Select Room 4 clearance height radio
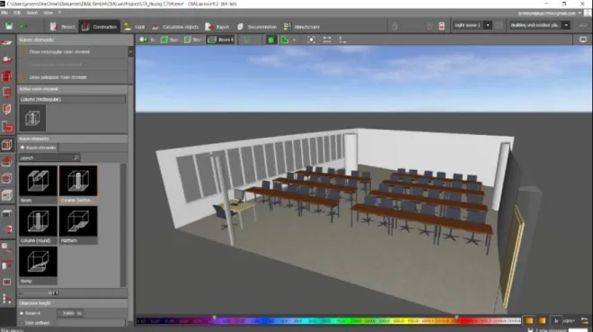 click(x=22, y=313)
